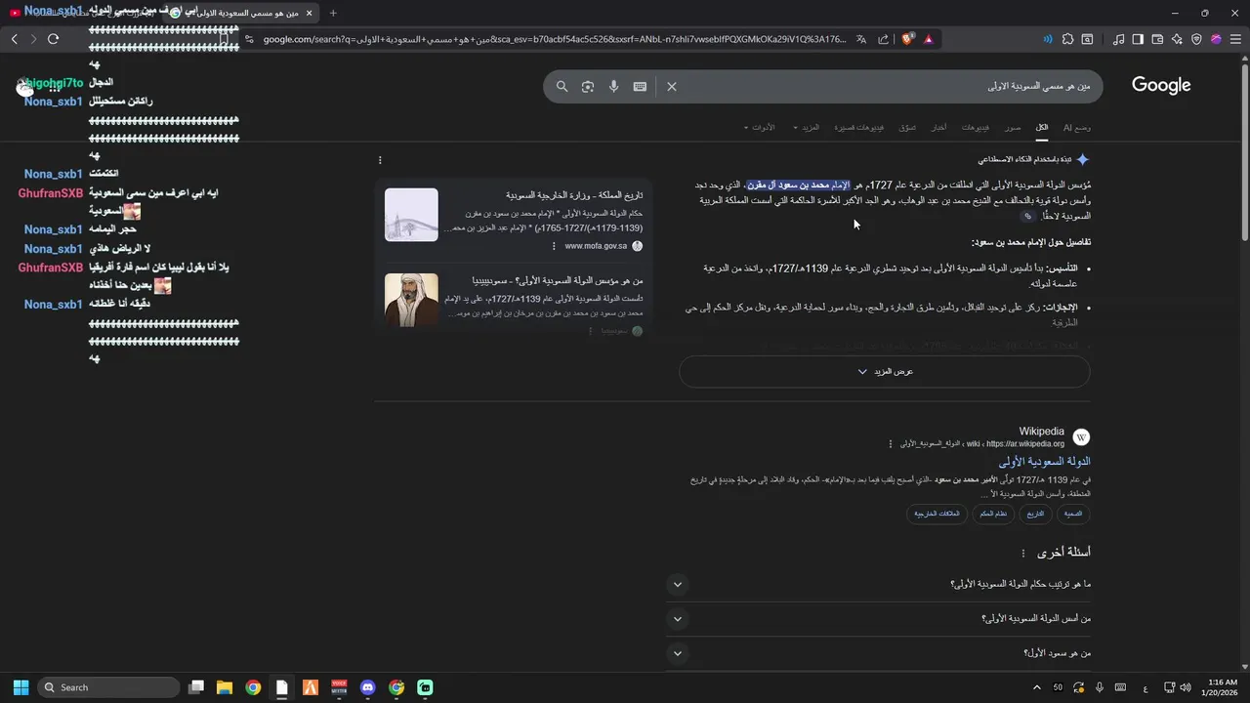The image size is (1250, 703).
Task: Open Google Lens image search icon
Action: (x=588, y=86)
